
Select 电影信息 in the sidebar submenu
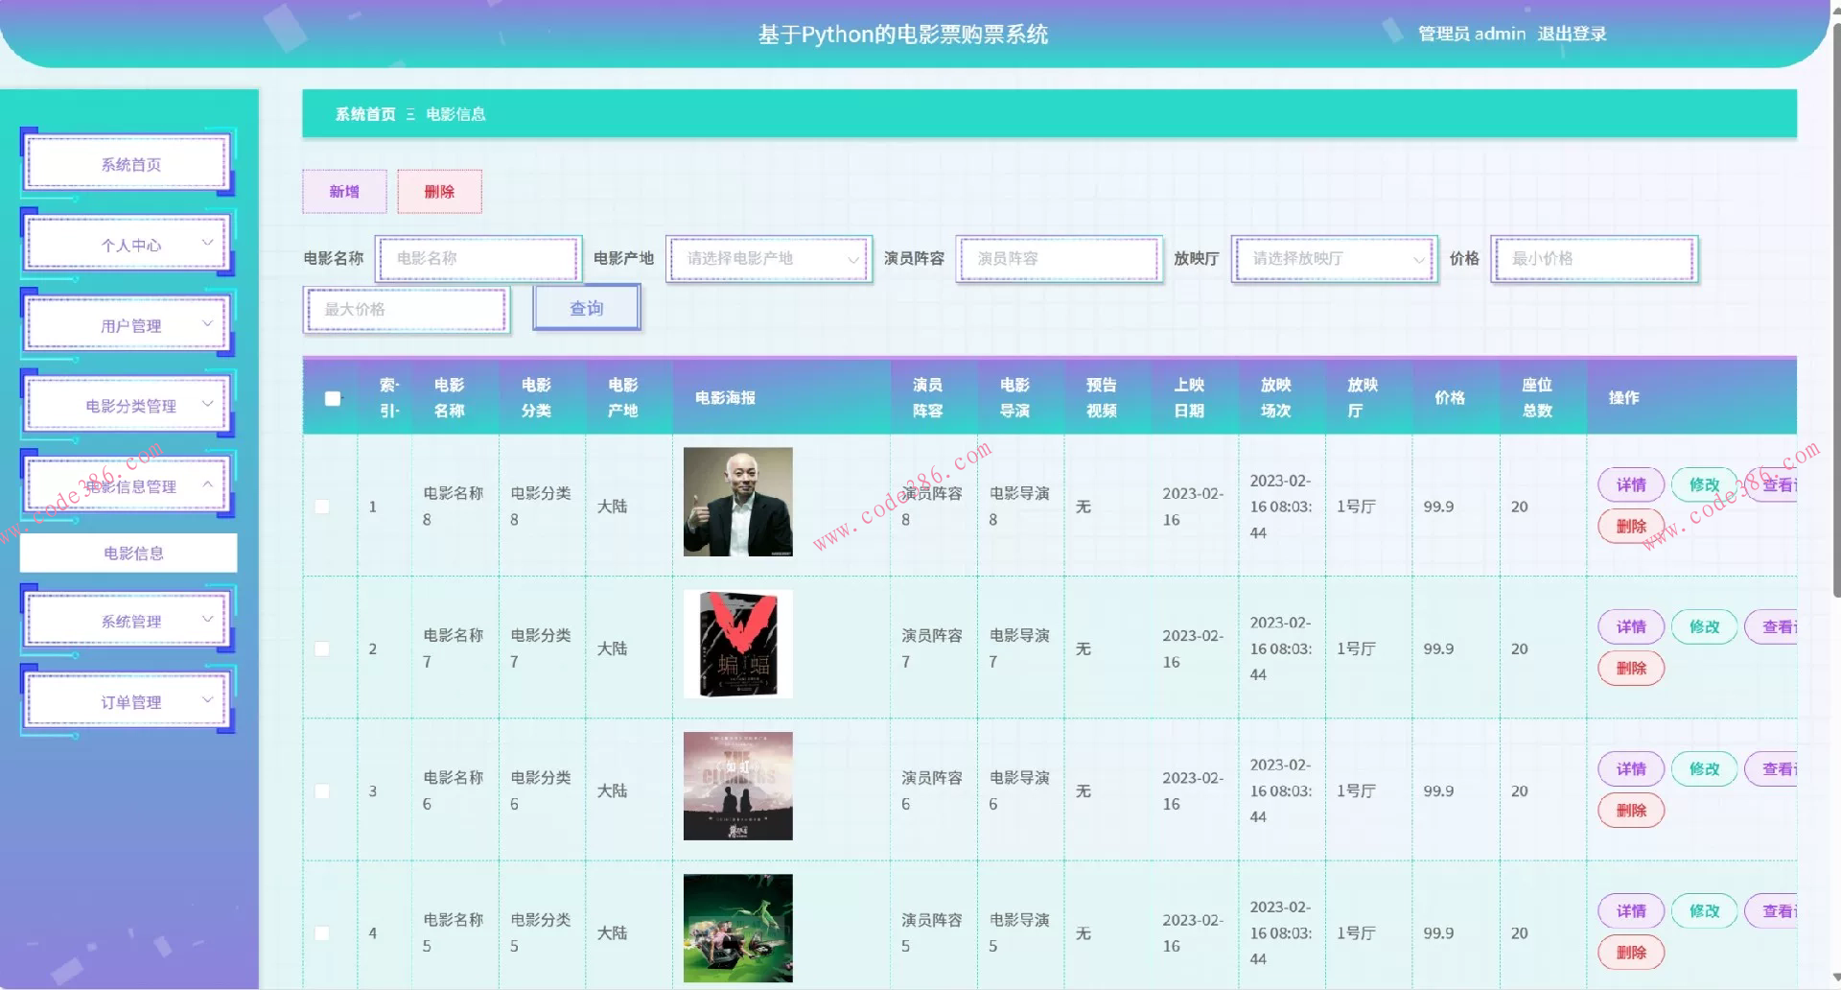[132, 553]
